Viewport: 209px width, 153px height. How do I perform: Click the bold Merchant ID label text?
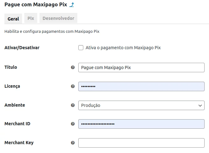point(17,124)
